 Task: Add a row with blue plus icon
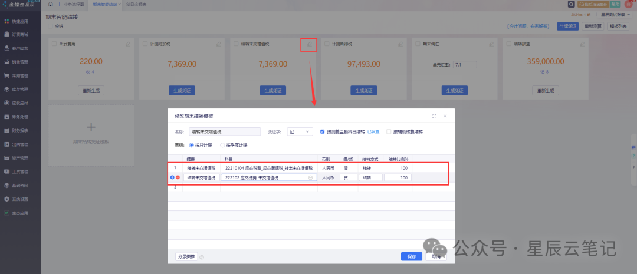(172, 177)
